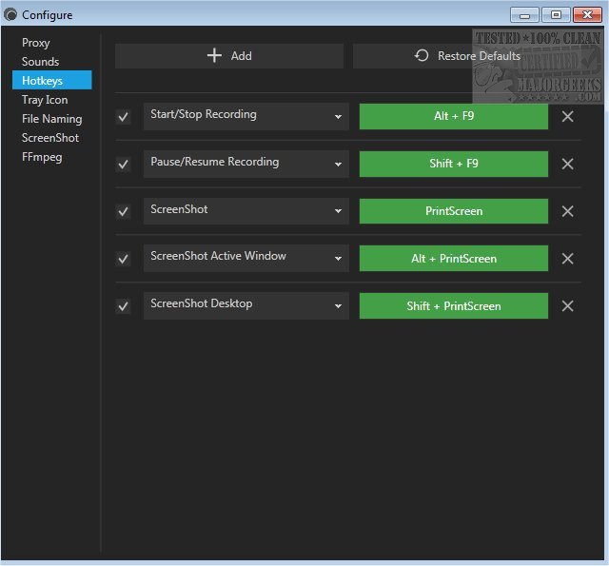Click the Captura app icon in title bar
The width and height of the screenshot is (609, 566).
[x=10, y=15]
